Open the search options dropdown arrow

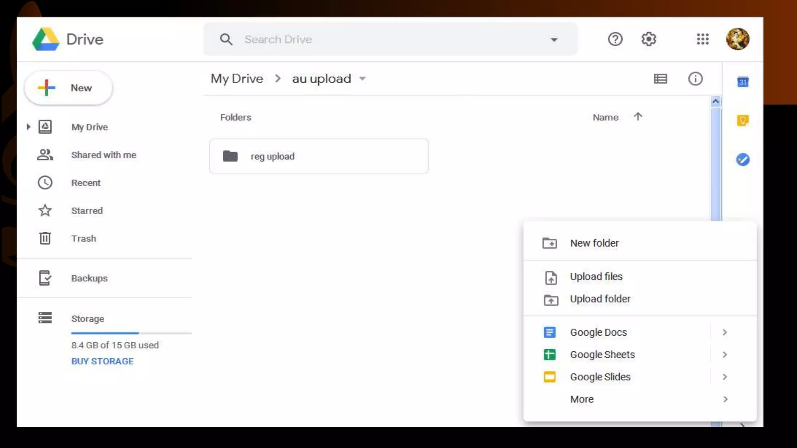click(x=554, y=40)
